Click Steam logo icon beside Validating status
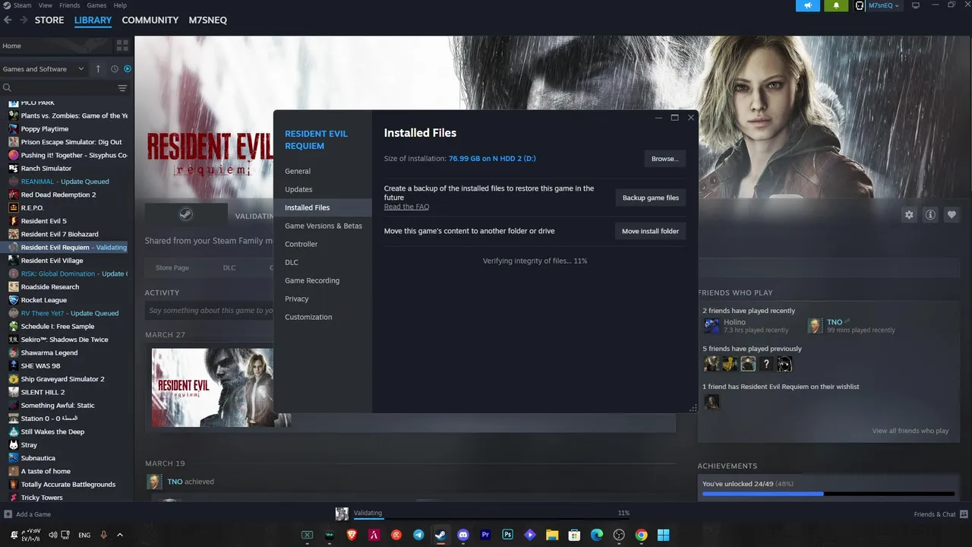 [x=185, y=215]
